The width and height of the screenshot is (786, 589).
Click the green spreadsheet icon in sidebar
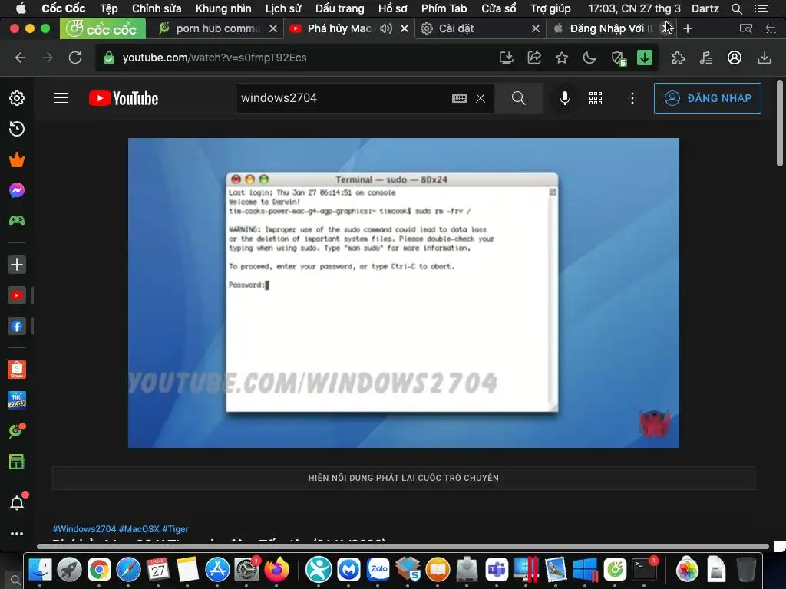tap(17, 462)
